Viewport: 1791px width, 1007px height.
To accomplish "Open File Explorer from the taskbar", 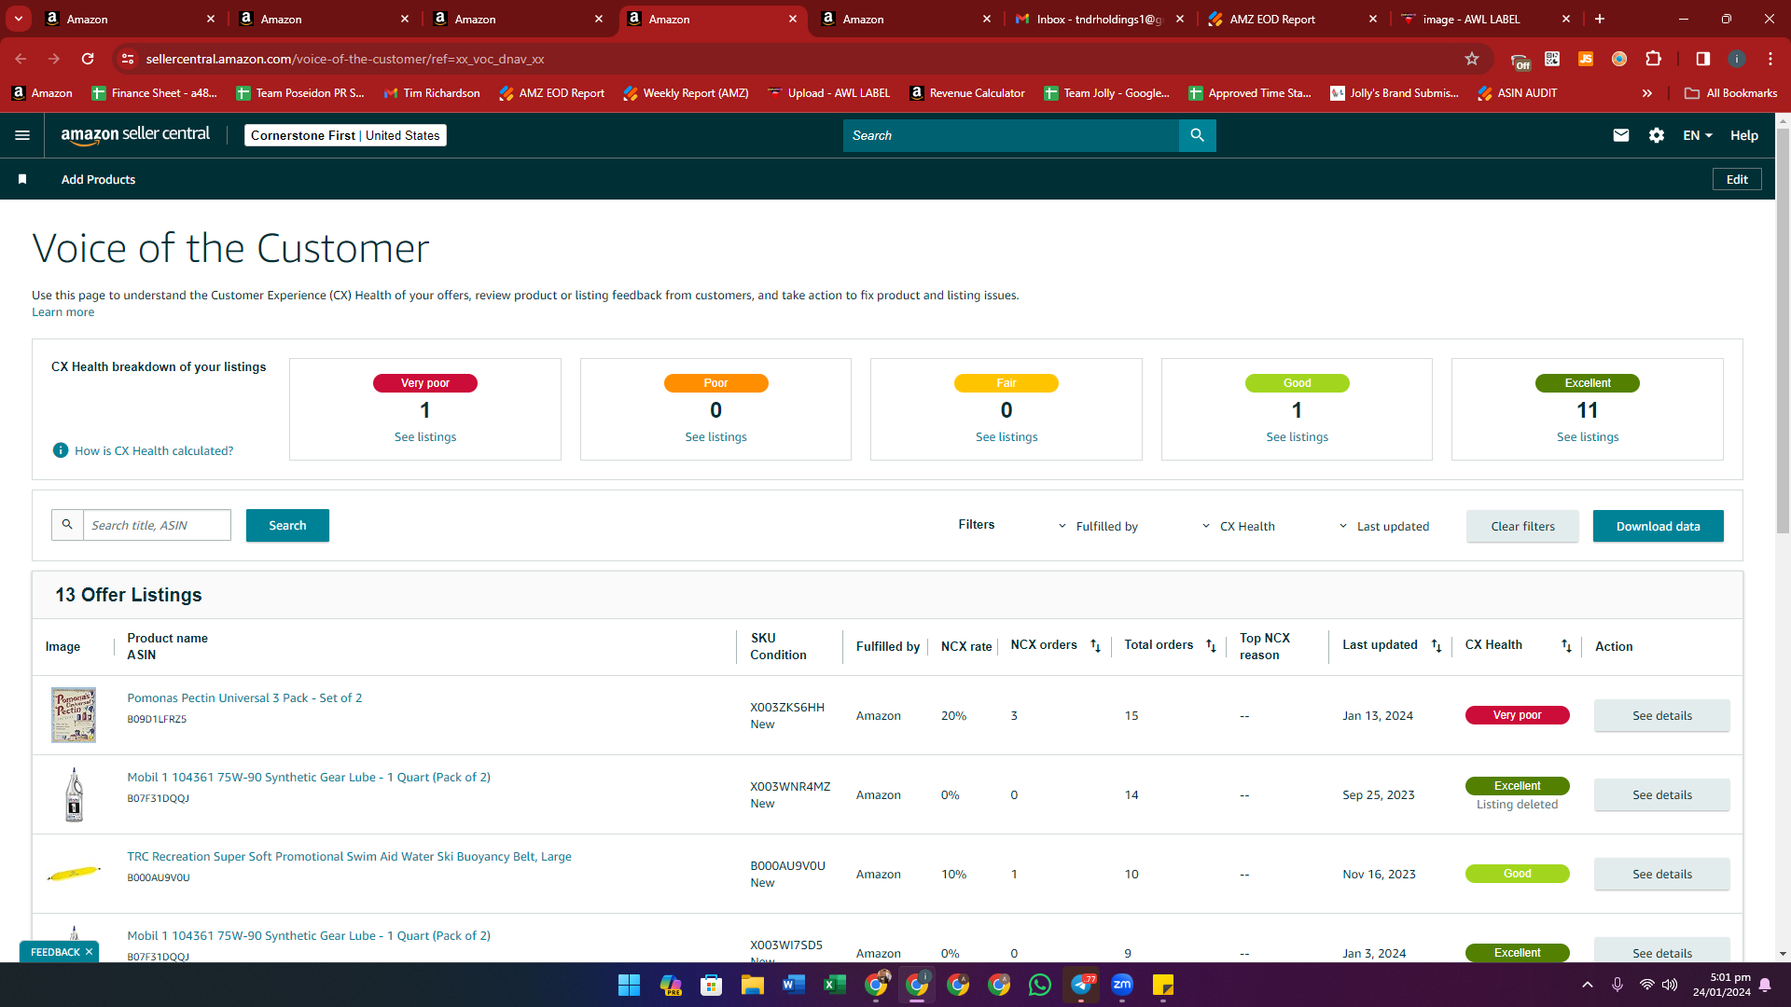I will 752,985.
